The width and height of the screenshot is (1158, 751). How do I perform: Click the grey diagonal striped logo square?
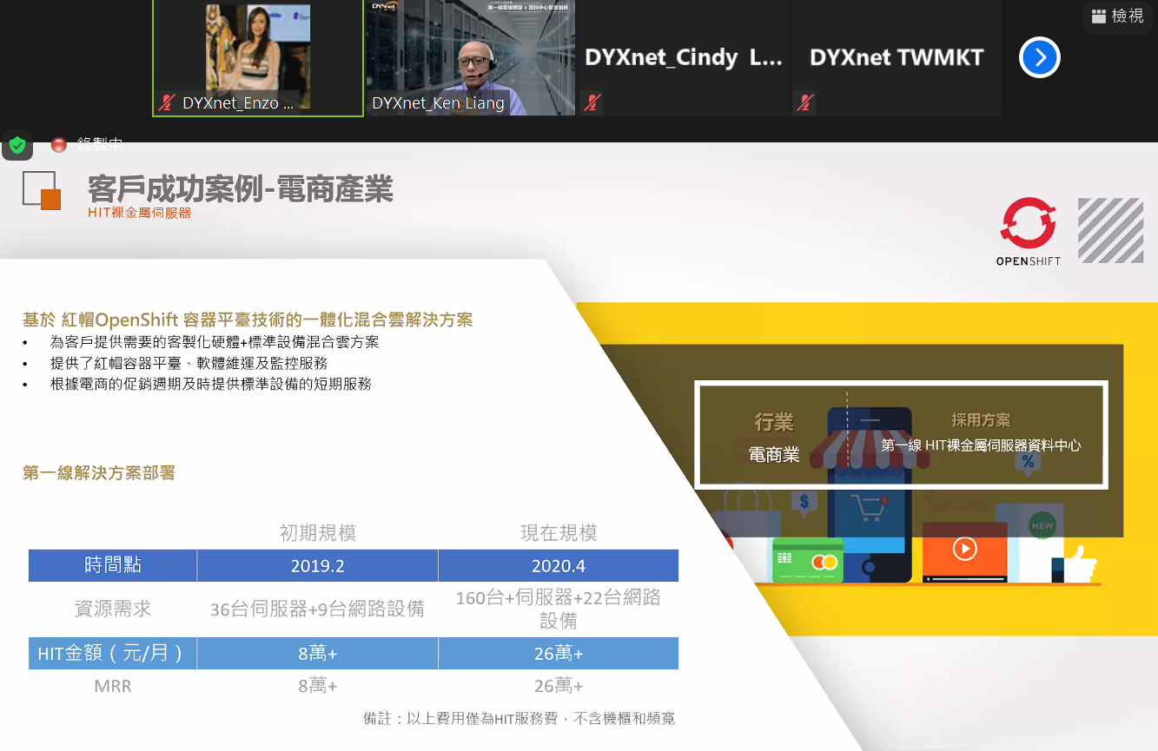(1110, 230)
